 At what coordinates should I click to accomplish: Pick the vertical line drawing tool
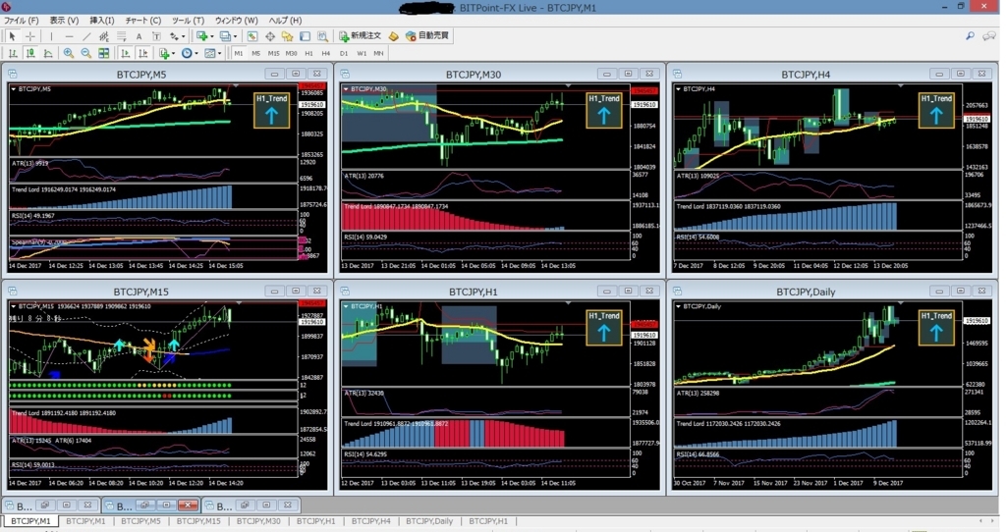point(51,36)
